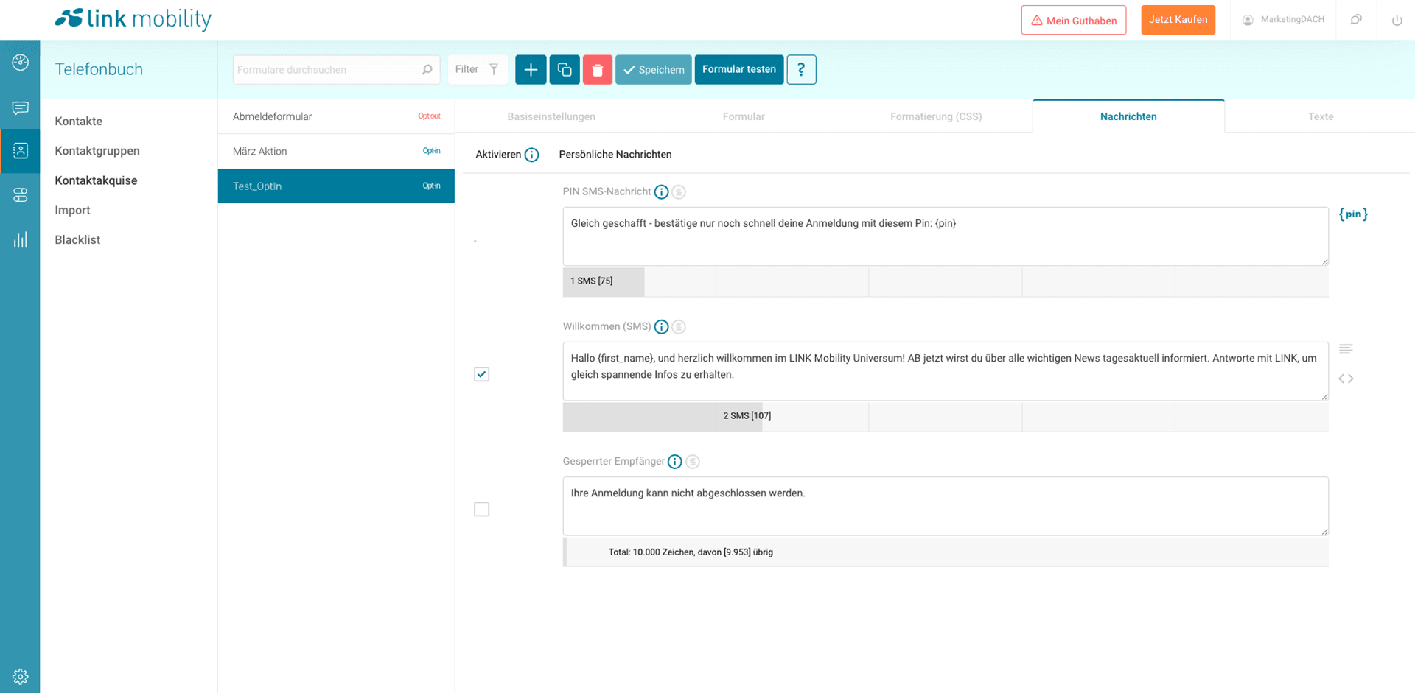Screen dimensions: 1415x693
Task: Uncheck the Willkommen (SMS) checkbox
Action: tap(481, 374)
